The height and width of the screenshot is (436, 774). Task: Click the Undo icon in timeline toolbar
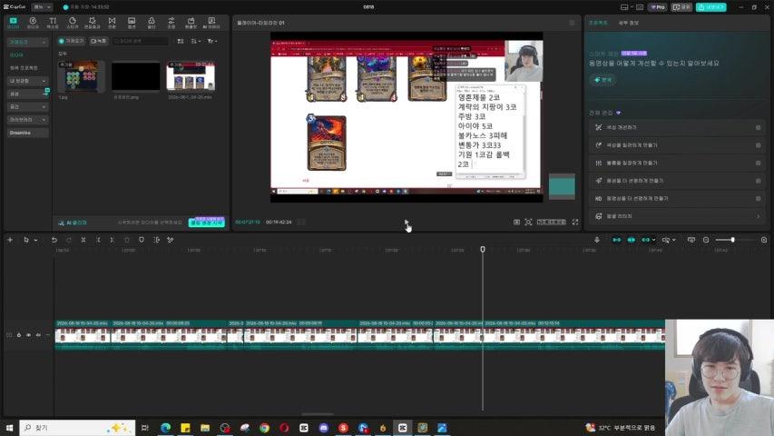tap(54, 240)
